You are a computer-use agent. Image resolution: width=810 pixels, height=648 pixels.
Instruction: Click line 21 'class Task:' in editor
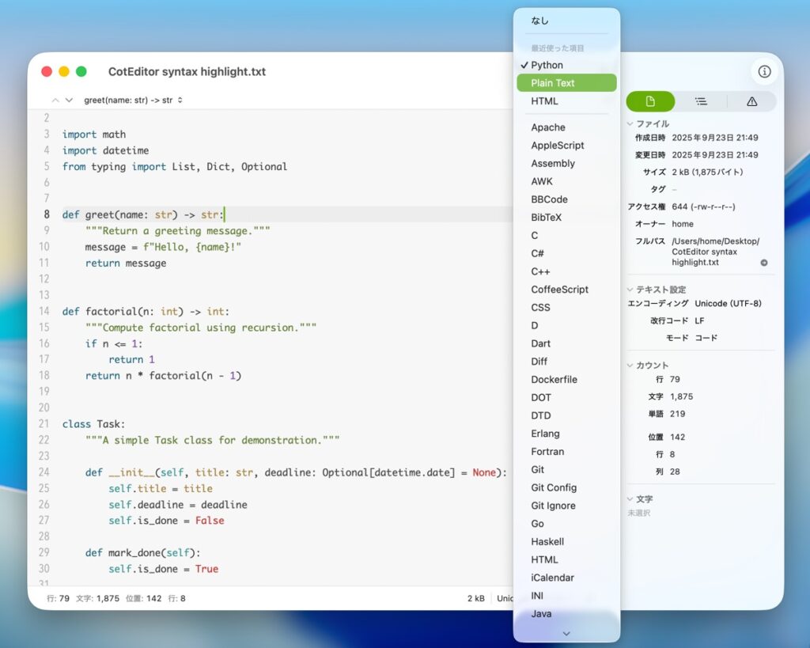(x=94, y=424)
